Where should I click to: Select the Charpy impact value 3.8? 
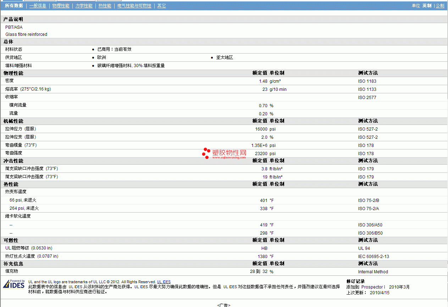coord(264,169)
